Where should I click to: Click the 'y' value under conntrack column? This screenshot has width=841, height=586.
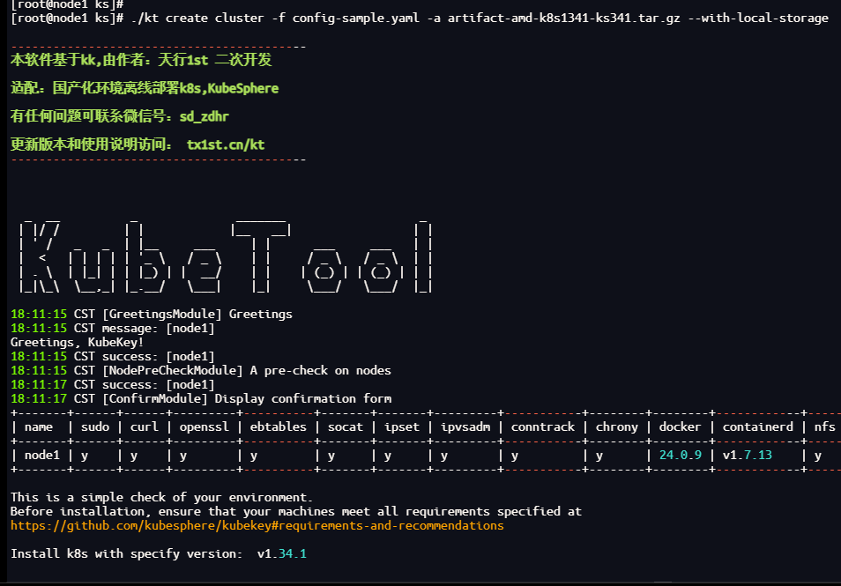515,456
